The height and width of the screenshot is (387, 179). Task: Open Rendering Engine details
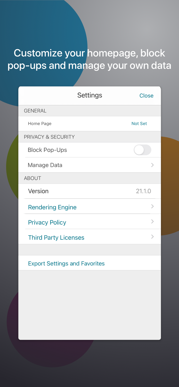pyautogui.click(x=52, y=207)
